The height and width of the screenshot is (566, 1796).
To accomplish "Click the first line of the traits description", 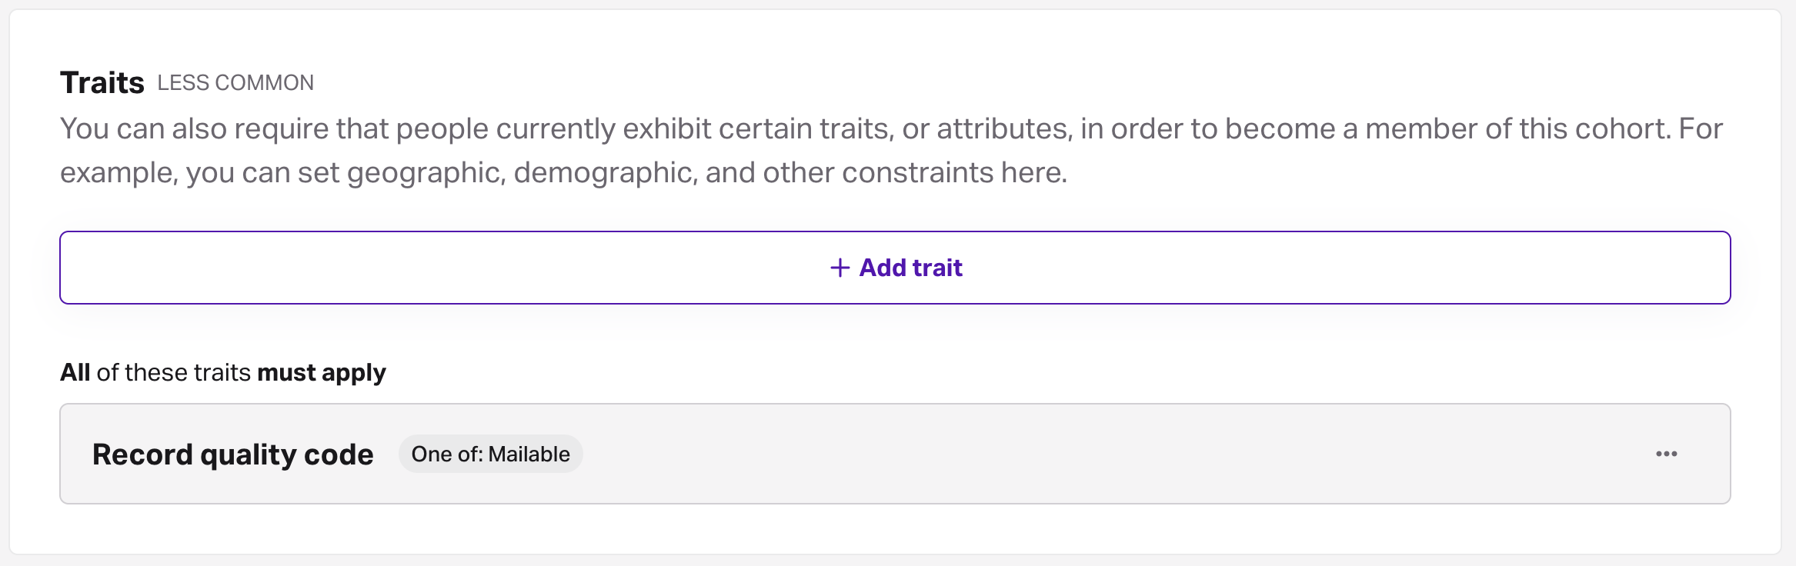I will pyautogui.click(x=891, y=128).
